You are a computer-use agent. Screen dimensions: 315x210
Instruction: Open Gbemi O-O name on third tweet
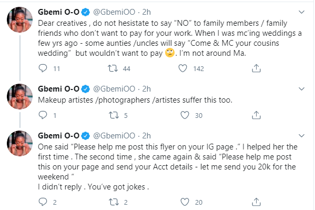59,136
